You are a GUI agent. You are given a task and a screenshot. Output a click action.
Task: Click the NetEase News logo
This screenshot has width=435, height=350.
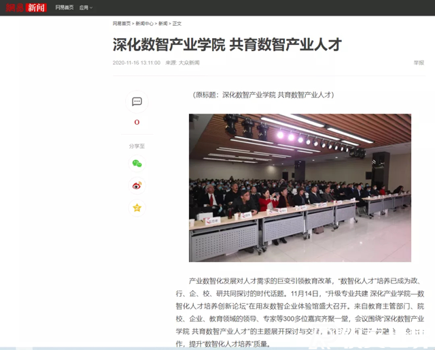pos(27,7)
